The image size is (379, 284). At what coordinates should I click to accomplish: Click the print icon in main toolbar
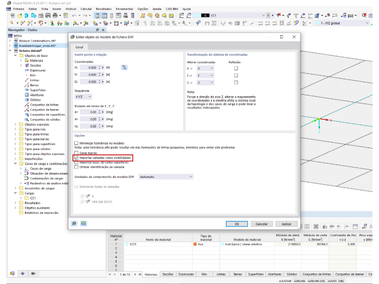click(x=55, y=15)
